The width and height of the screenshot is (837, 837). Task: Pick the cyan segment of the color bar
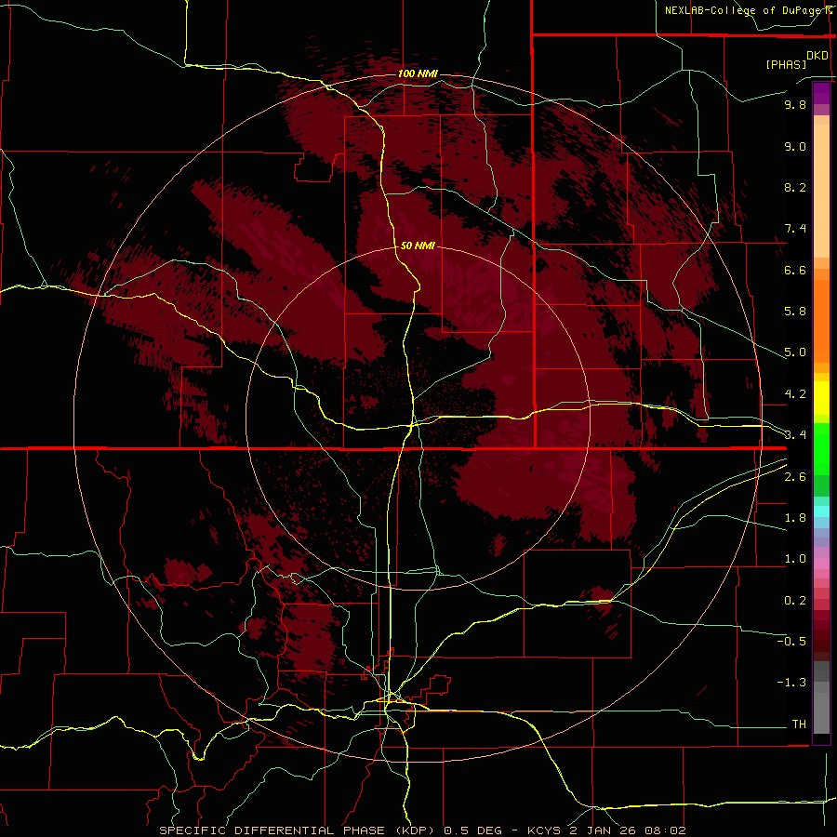[821, 511]
